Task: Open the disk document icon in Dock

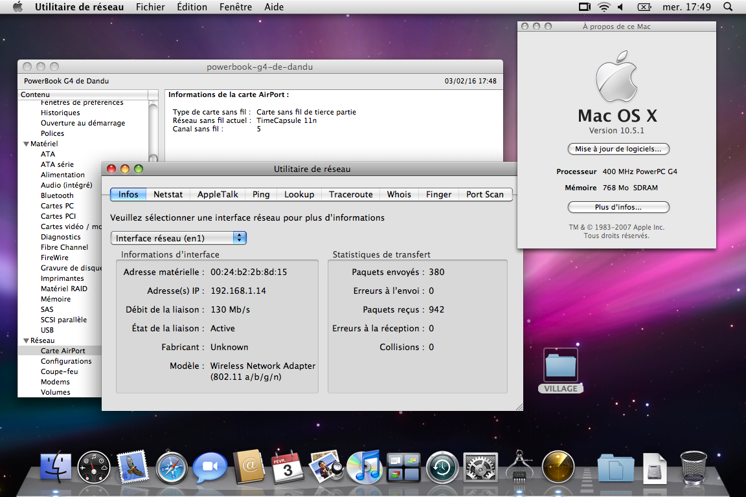Action: point(655,468)
